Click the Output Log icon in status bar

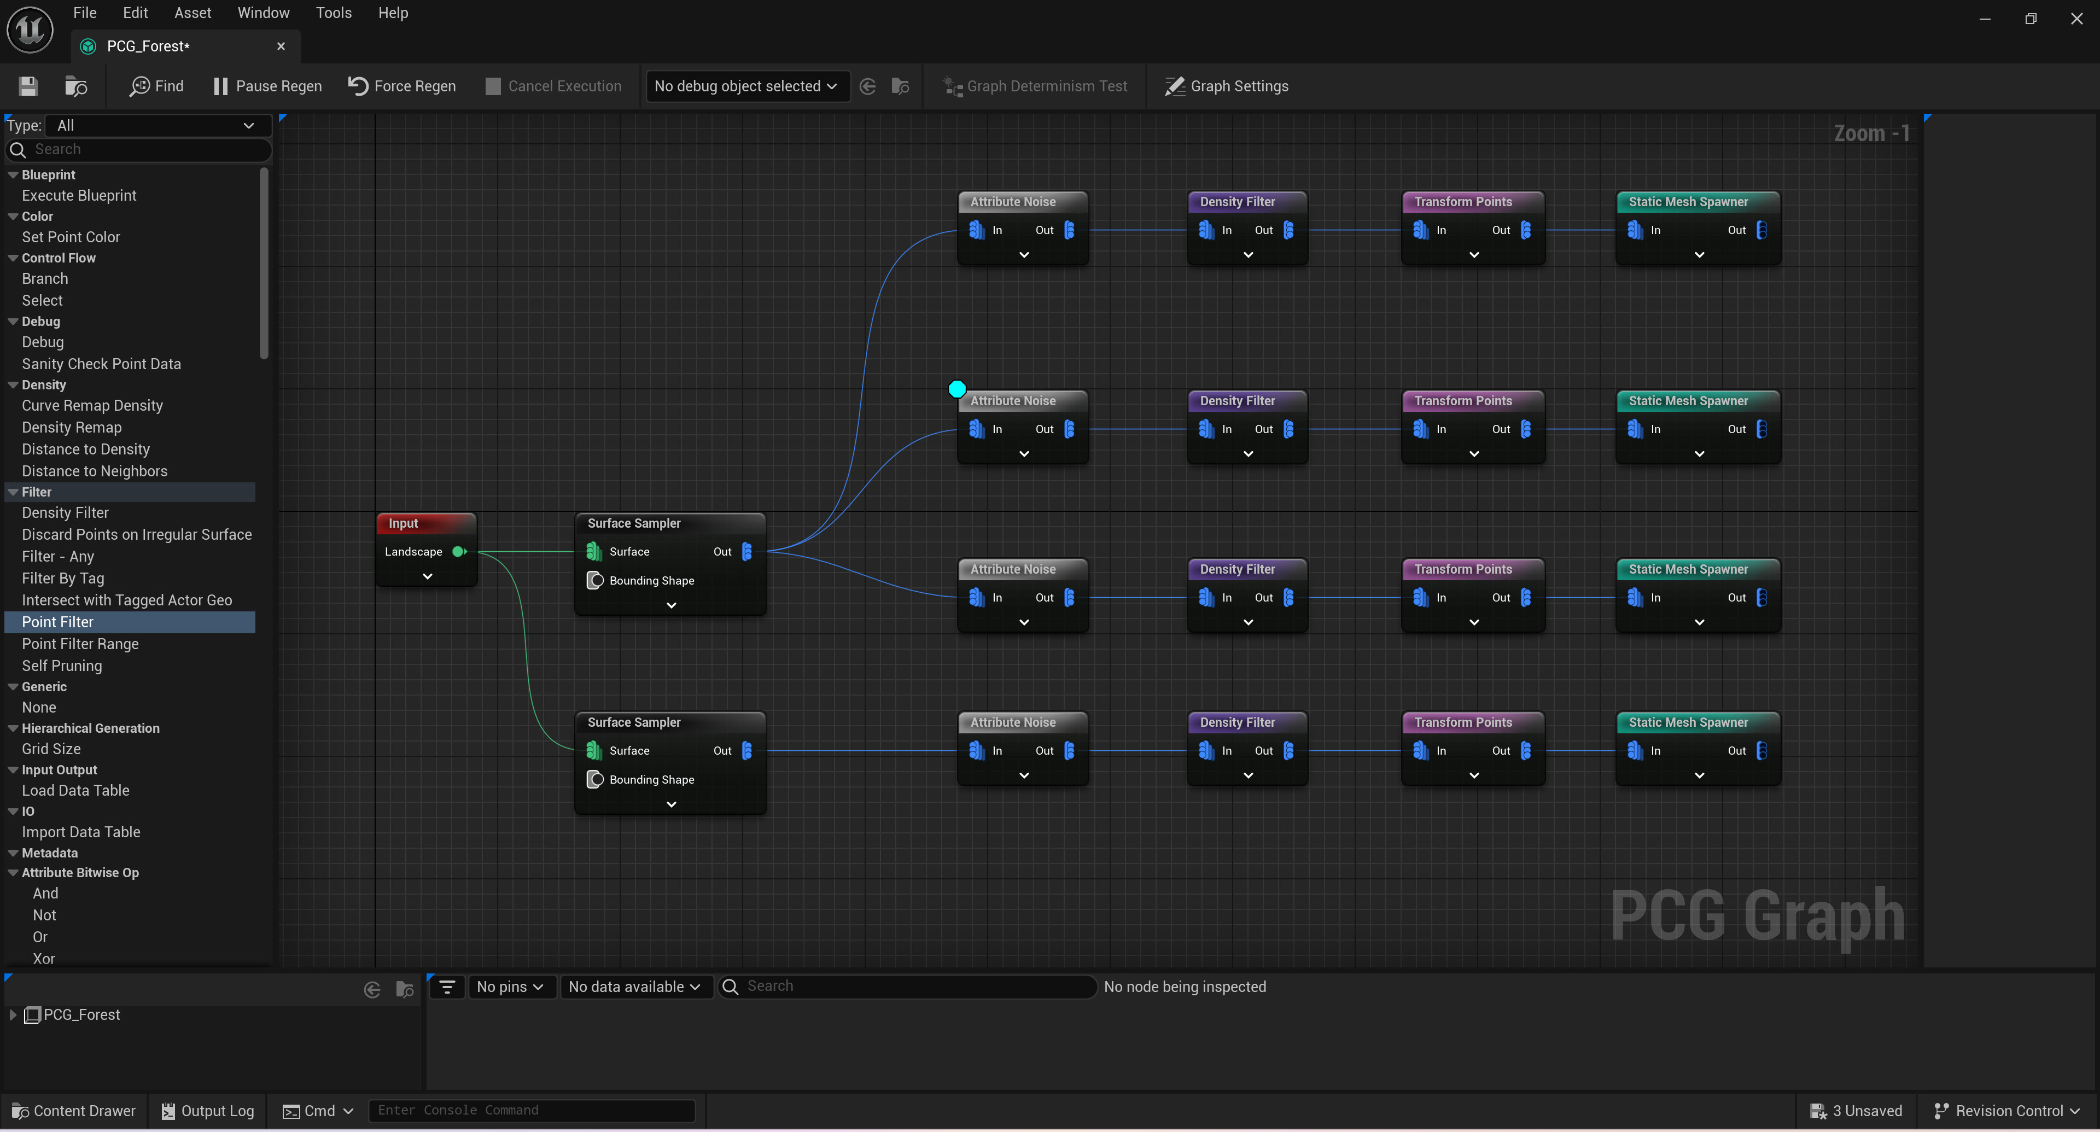(x=168, y=1111)
